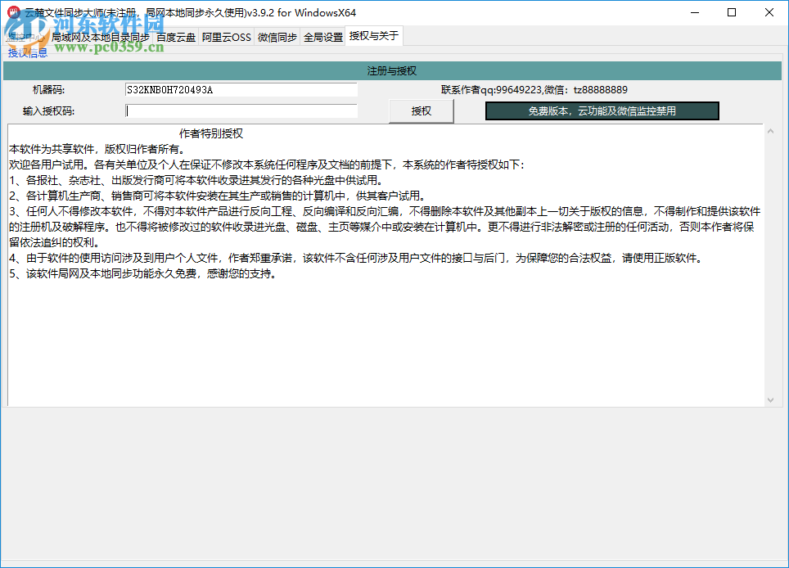Click license line 2 about 计算机生产商

(218, 196)
